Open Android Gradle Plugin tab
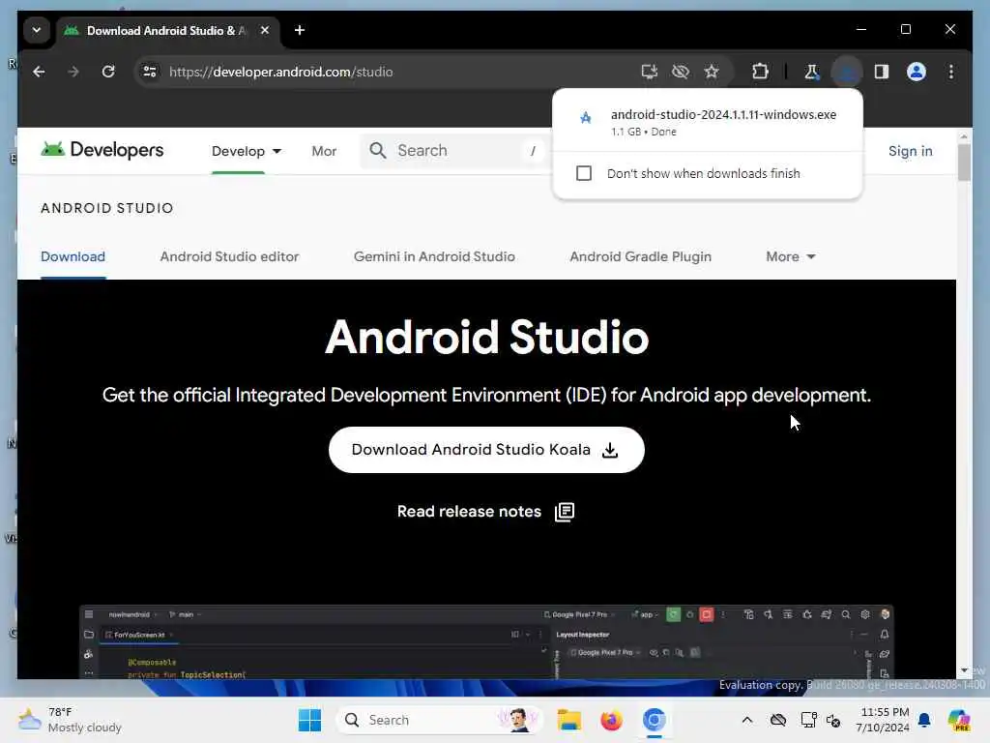This screenshot has height=743, width=990. [640, 256]
